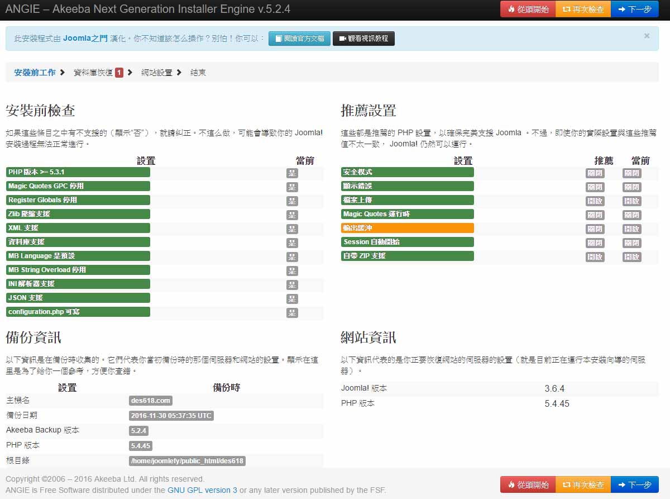This screenshot has height=499, width=670.
Task: Click the 是 badge for Zlib 壓縮支援
Action: [x=292, y=215]
